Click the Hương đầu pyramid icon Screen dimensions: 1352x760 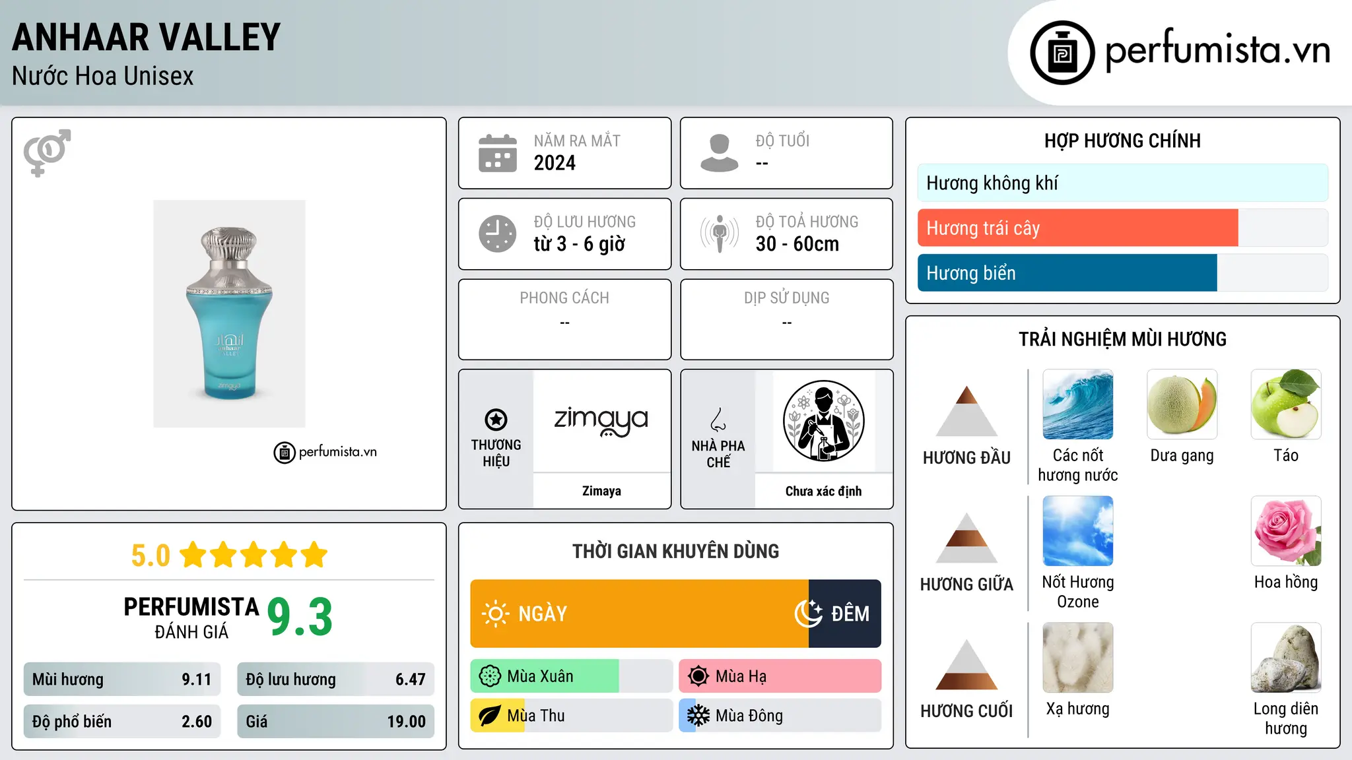[966, 411]
